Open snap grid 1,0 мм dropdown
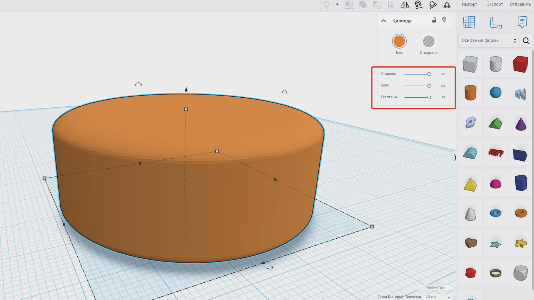534x300 pixels. pyautogui.click(x=437, y=297)
